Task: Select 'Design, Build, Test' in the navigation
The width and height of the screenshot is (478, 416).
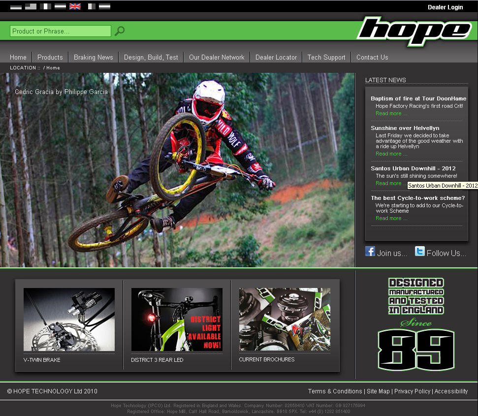Action: click(151, 57)
